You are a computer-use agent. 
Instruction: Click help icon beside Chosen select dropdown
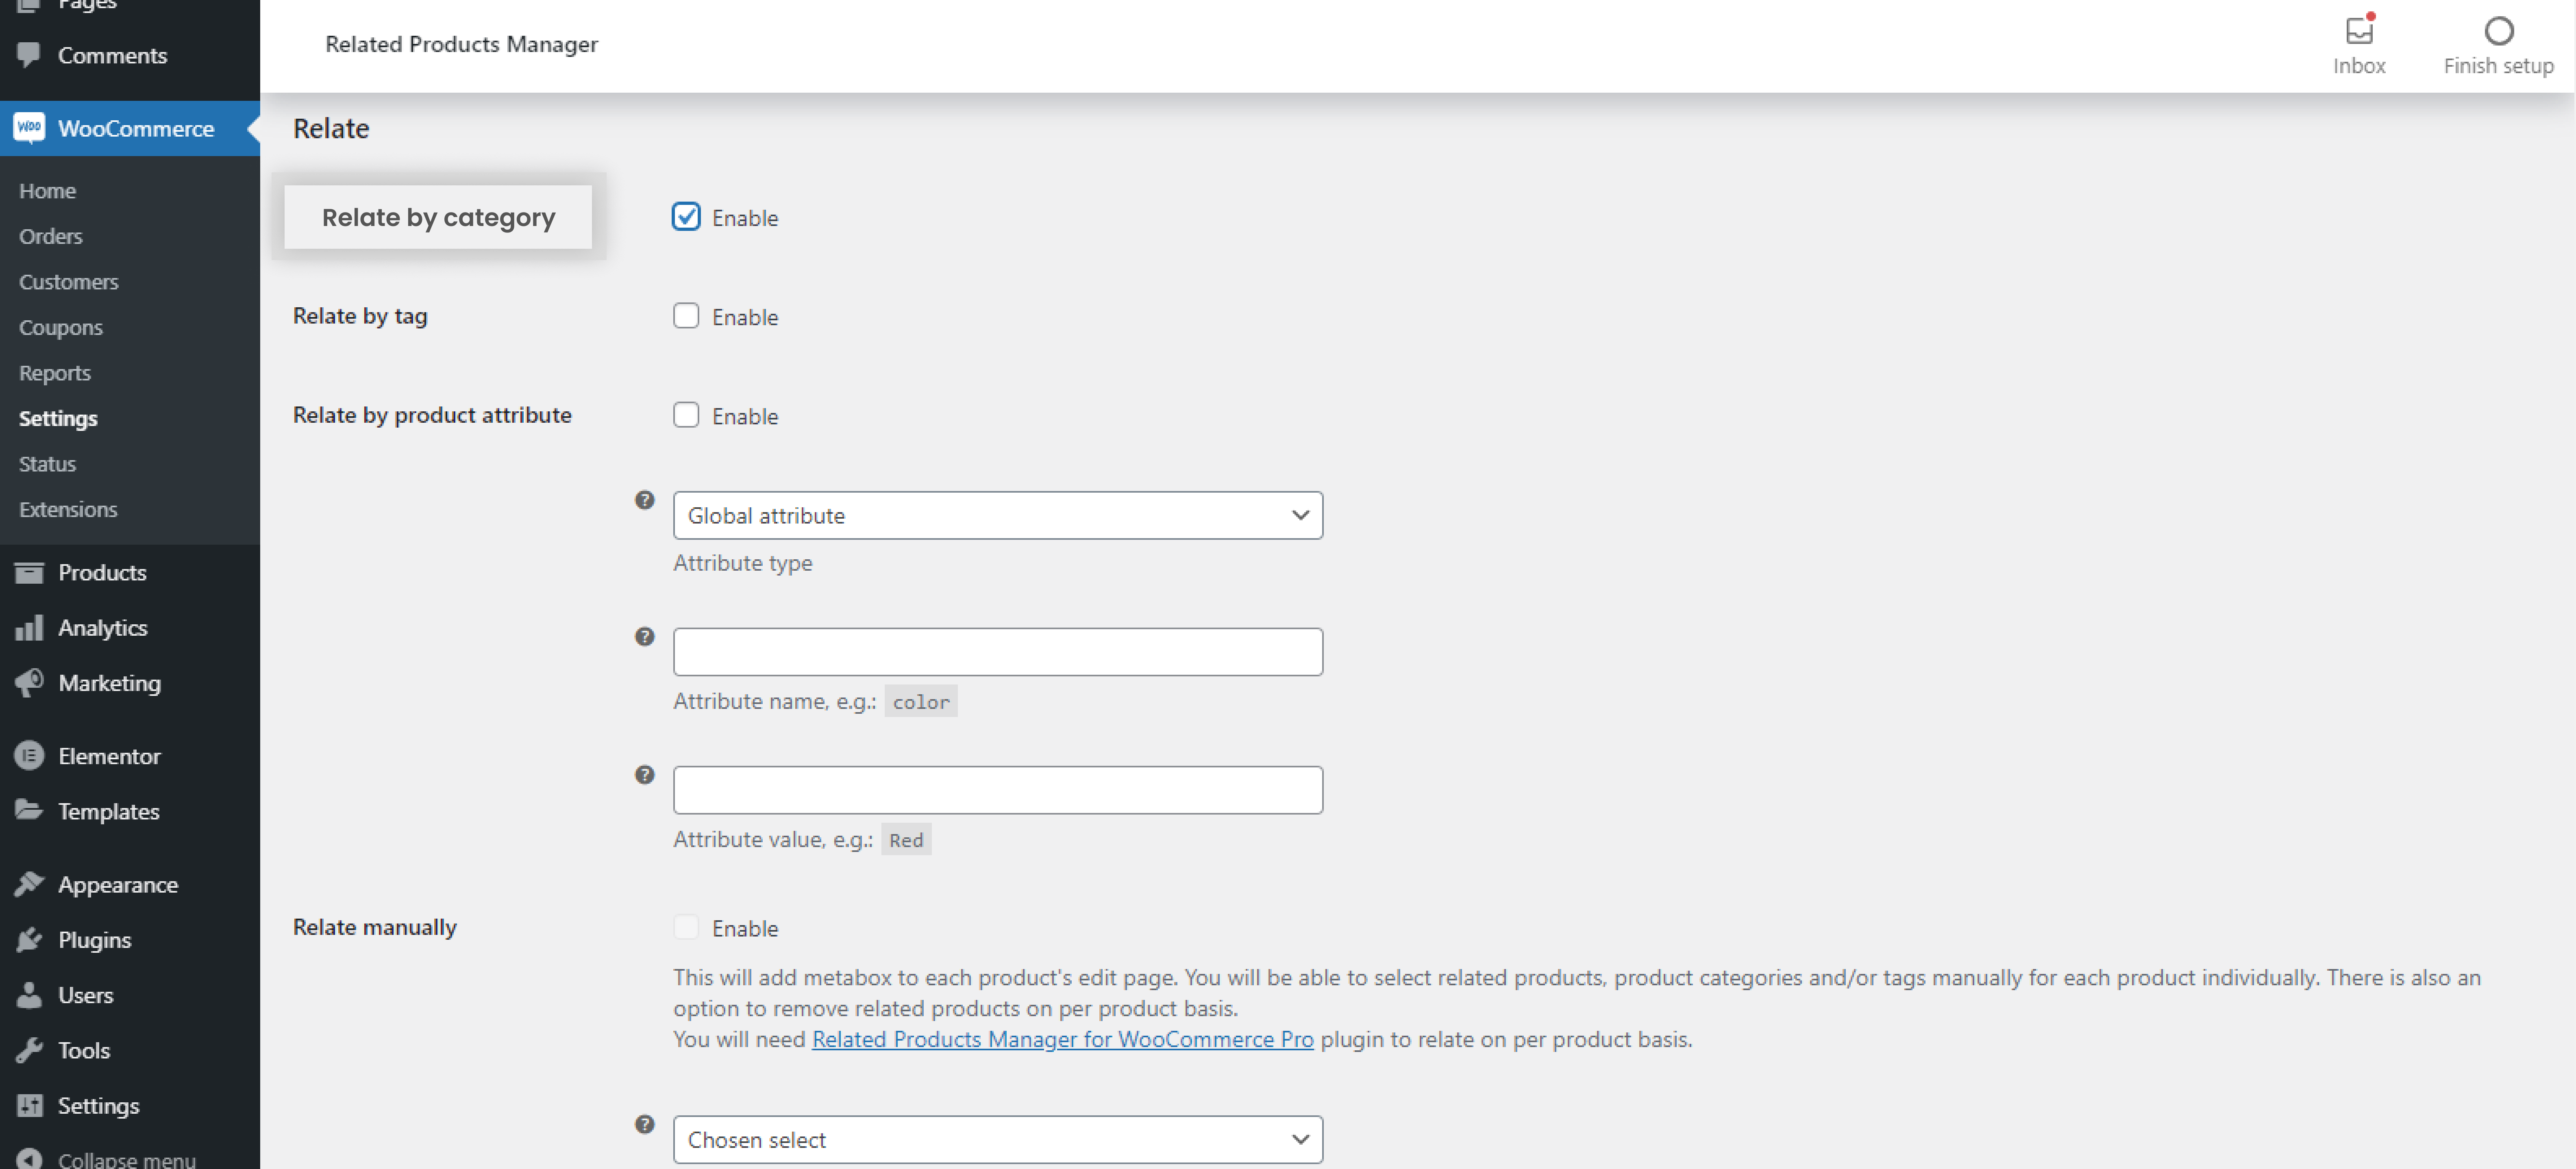tap(645, 1123)
